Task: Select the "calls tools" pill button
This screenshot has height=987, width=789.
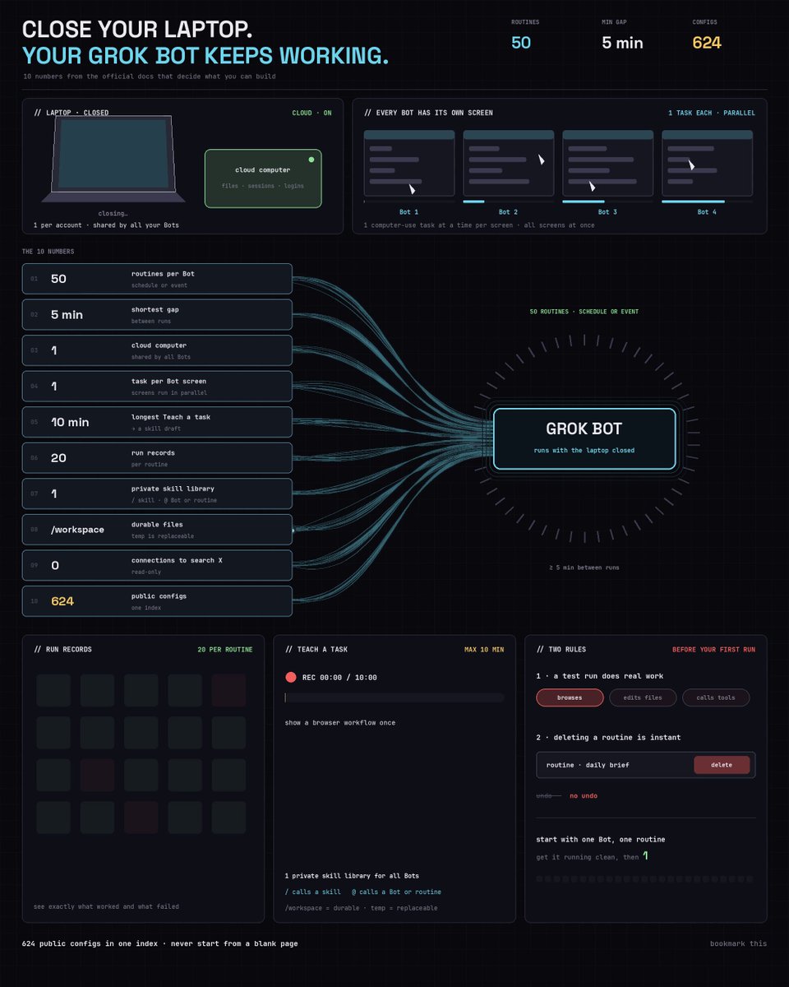Action: coord(716,697)
